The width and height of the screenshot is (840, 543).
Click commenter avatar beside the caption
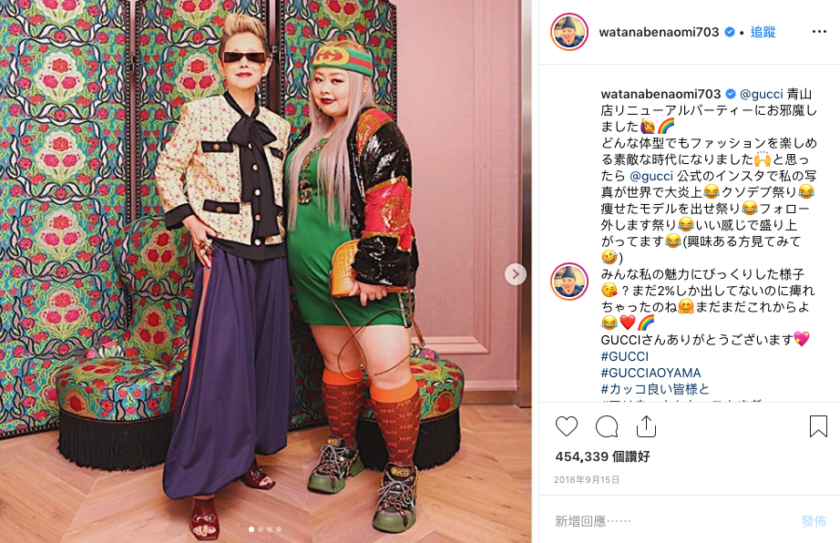tap(569, 282)
